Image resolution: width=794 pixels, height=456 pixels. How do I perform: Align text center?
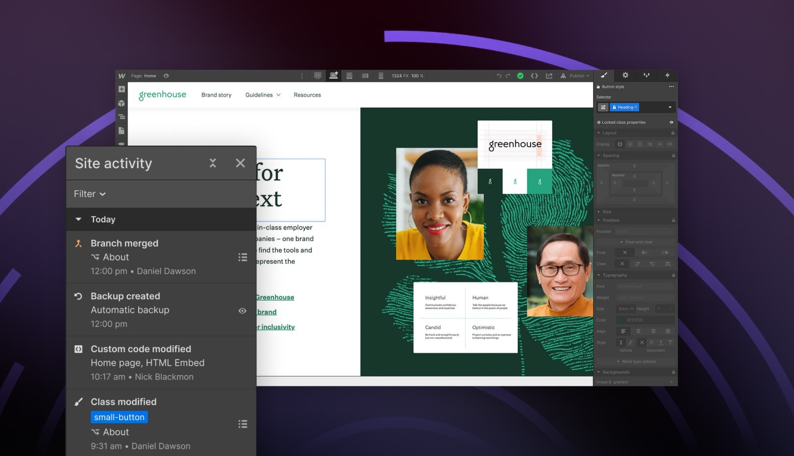pos(638,331)
